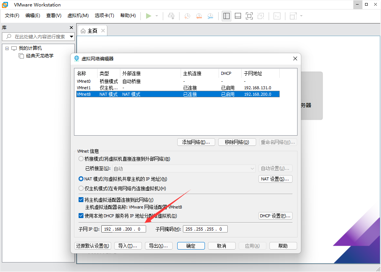
Task: Open the 虚拟机(M) menu
Action: [x=78, y=16]
